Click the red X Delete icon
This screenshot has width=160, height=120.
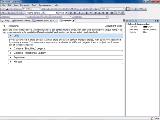(x=9, y=13)
